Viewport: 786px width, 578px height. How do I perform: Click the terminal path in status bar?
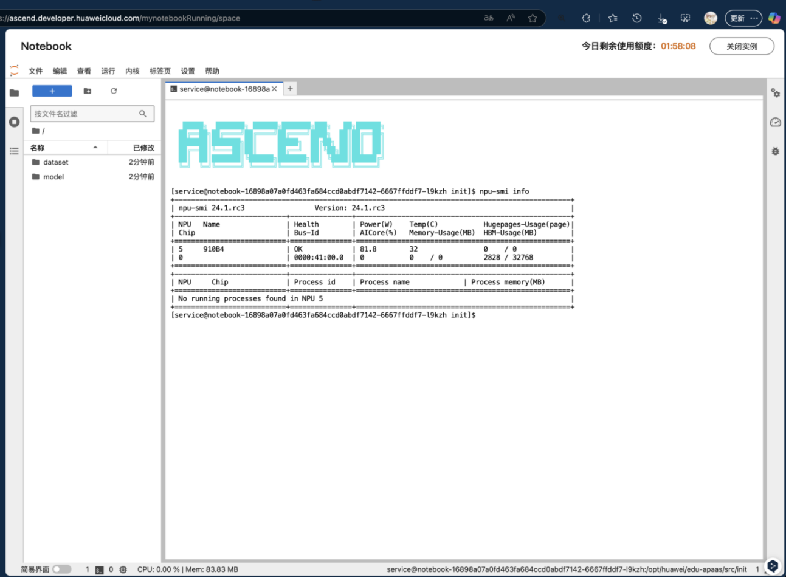pyautogui.click(x=567, y=569)
